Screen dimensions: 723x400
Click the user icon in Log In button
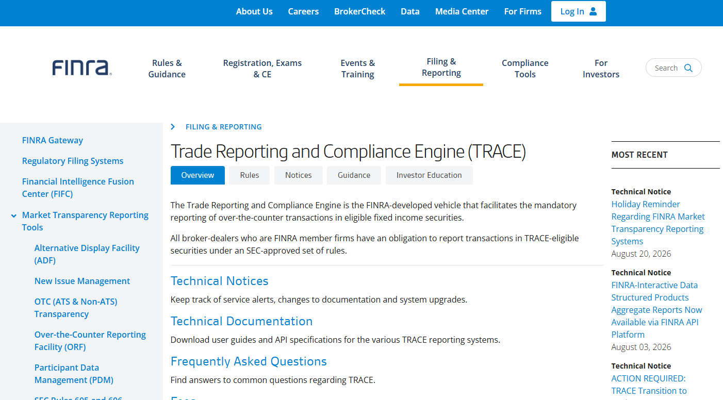point(593,11)
